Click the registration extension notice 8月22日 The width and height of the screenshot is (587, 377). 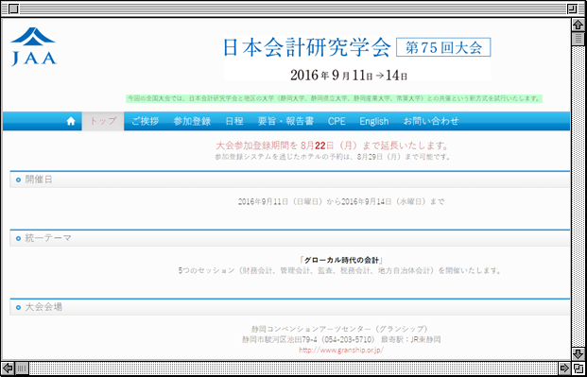point(332,146)
